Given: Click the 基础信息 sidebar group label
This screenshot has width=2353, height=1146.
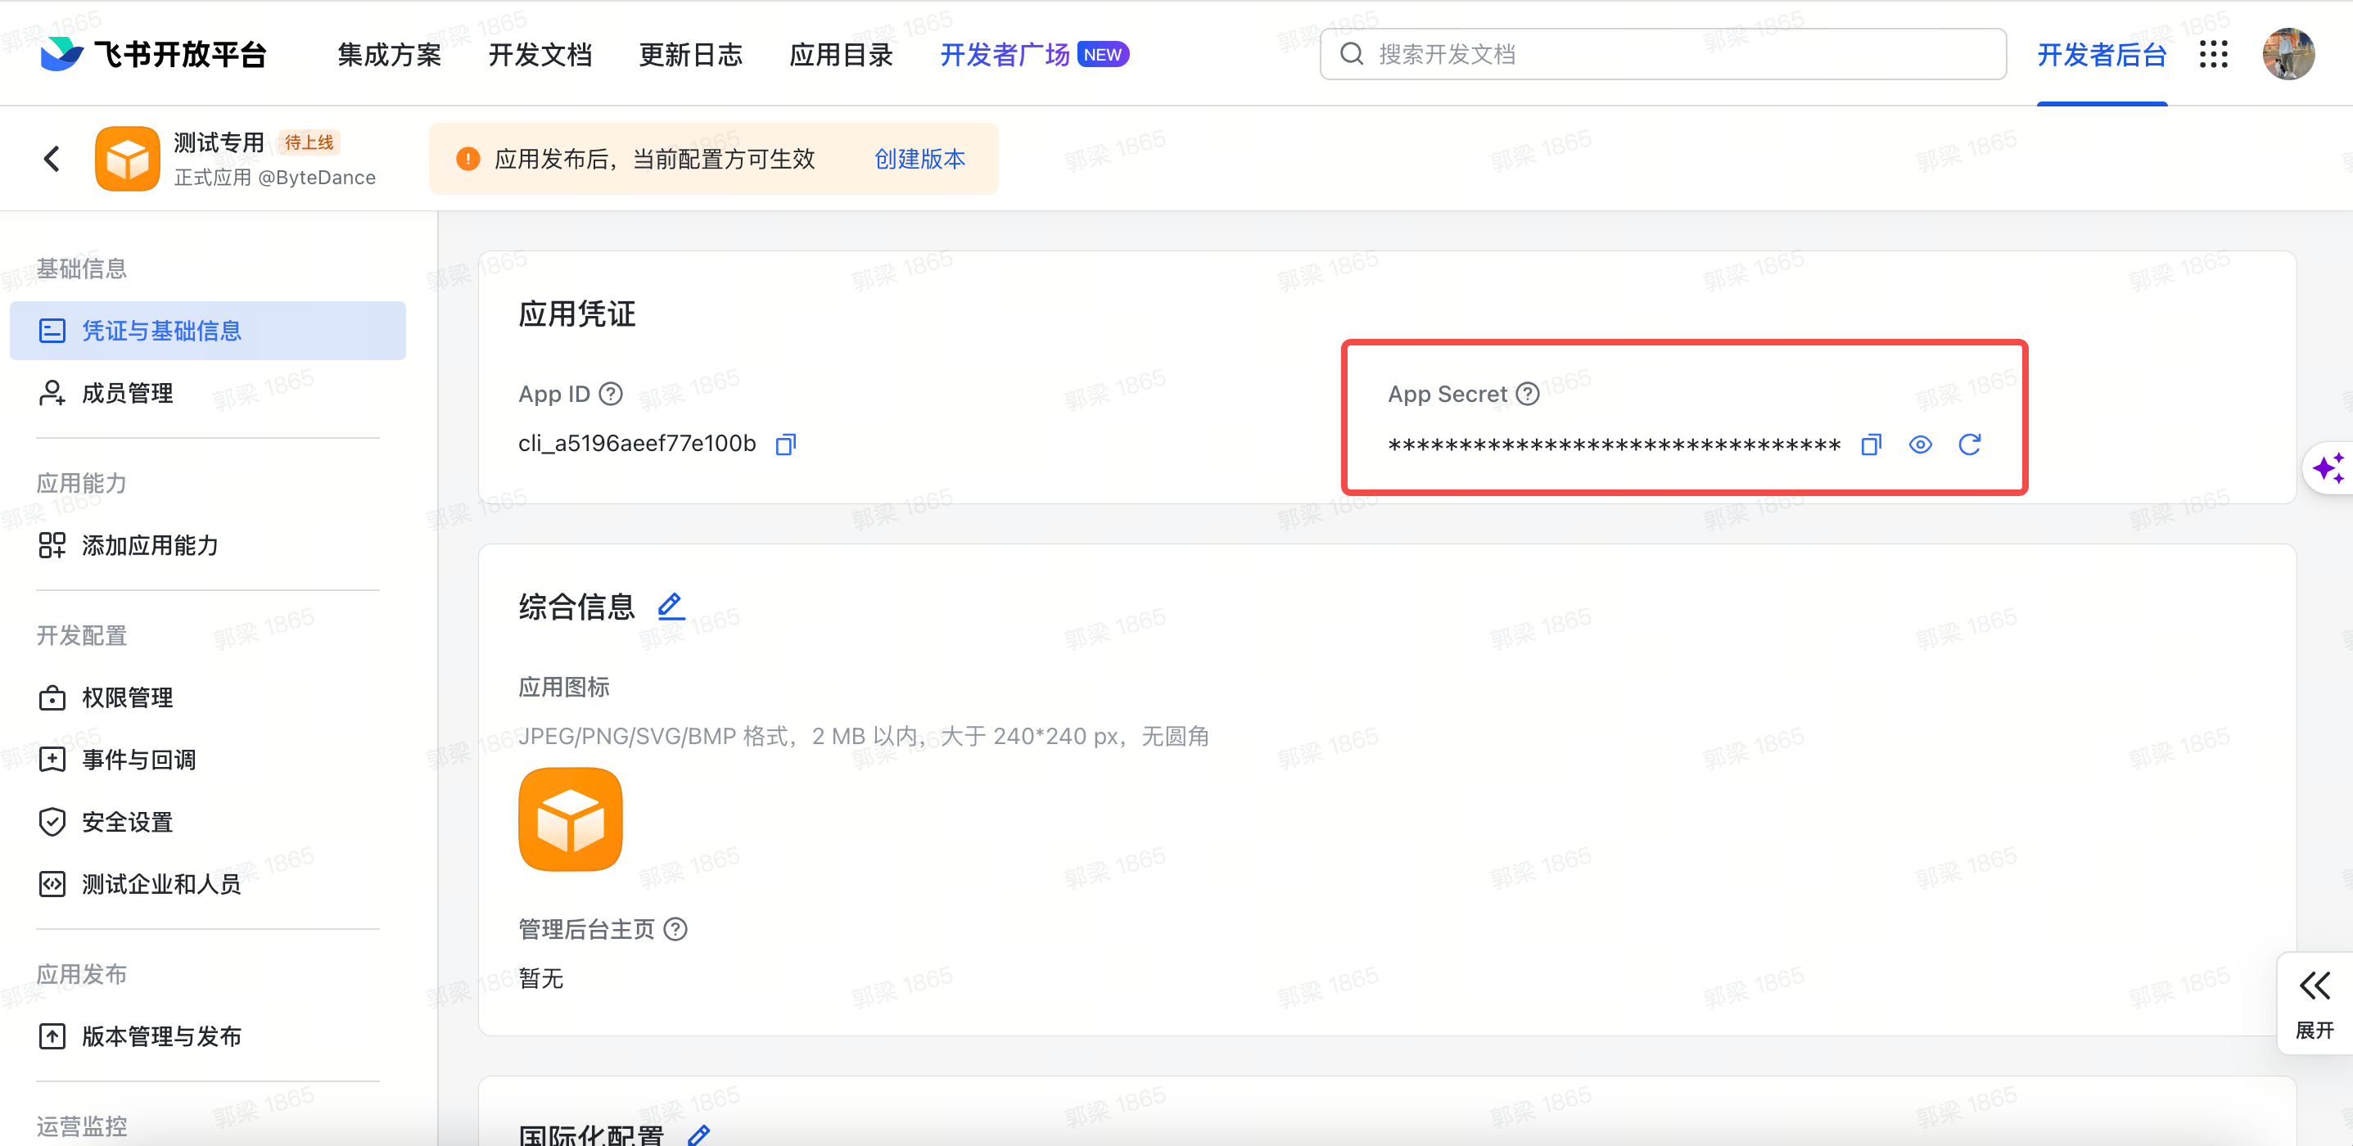Looking at the screenshot, I should tap(81, 268).
